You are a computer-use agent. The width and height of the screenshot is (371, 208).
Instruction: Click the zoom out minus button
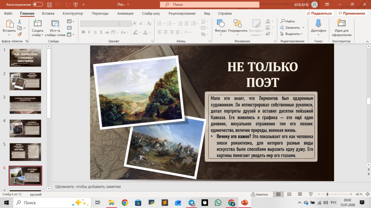[x=319, y=194]
